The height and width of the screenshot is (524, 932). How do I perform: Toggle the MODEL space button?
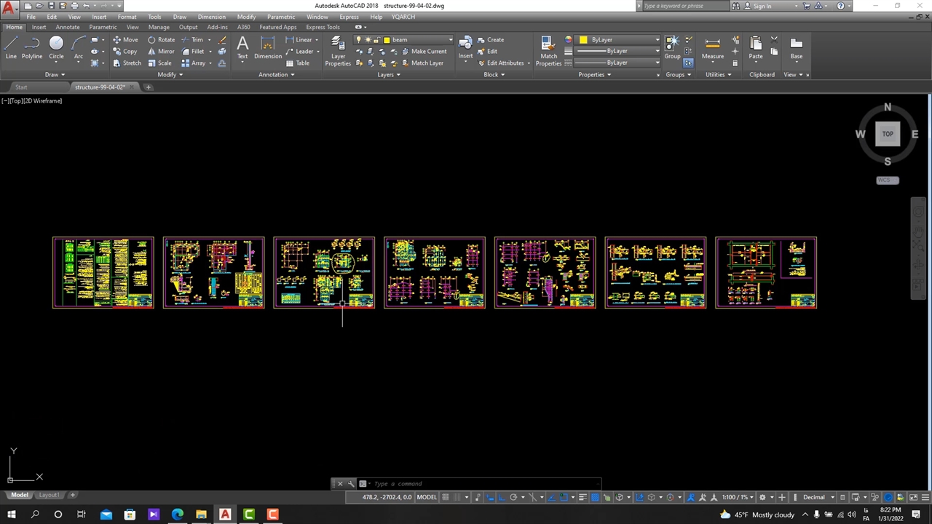pyautogui.click(x=427, y=497)
